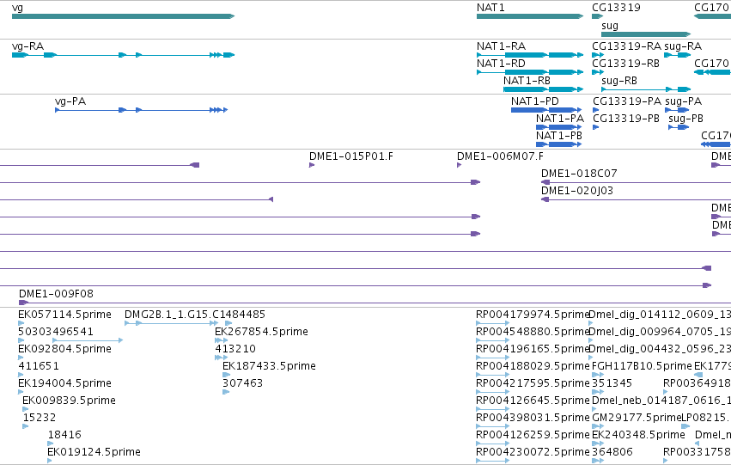
Task: Click the 50303496541 feature label
Action: point(56,332)
